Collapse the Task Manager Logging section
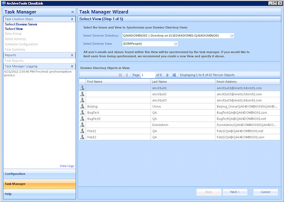The image size is (284, 202). (72, 67)
